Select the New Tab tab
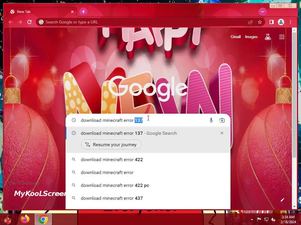 pos(42,12)
